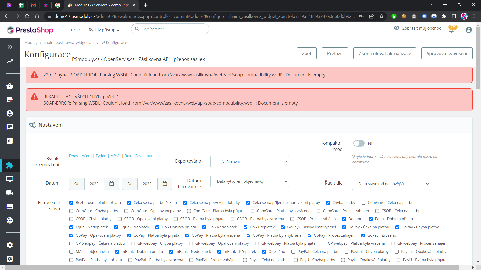Open calendar picker for Od date
The image size is (481, 270).
(112, 184)
